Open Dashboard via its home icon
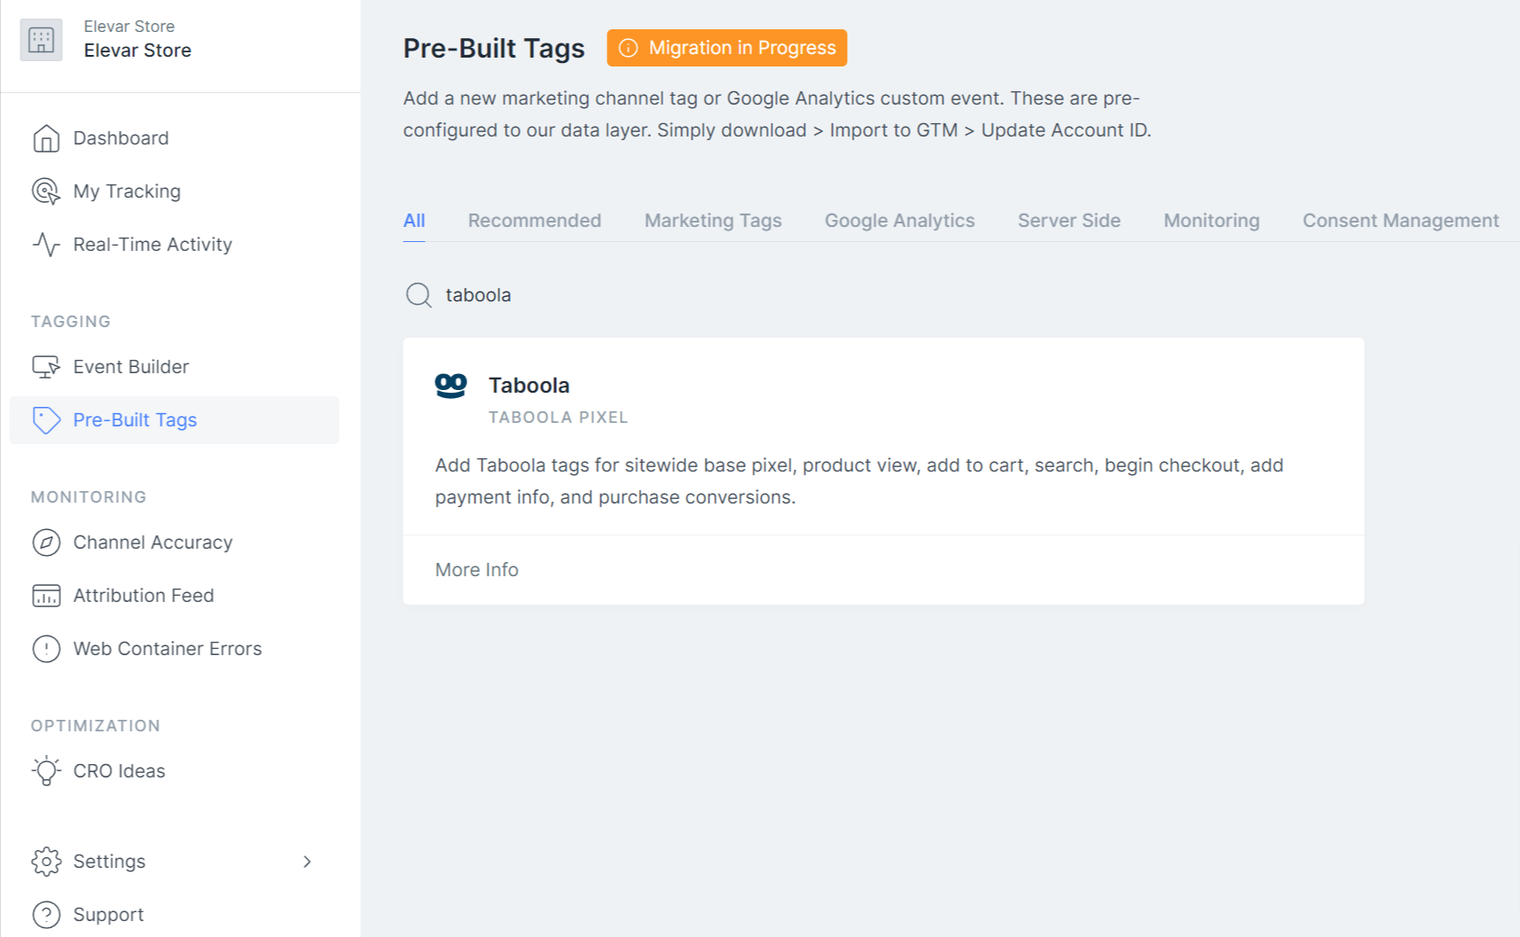1520x937 pixels. [x=46, y=138]
